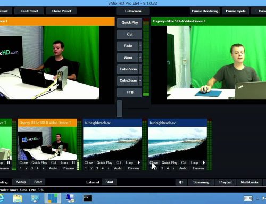The image size is (266, 204).
Task: Send Osprey SDI-B input to Preview
Action: pyautogui.click(x=69, y=168)
